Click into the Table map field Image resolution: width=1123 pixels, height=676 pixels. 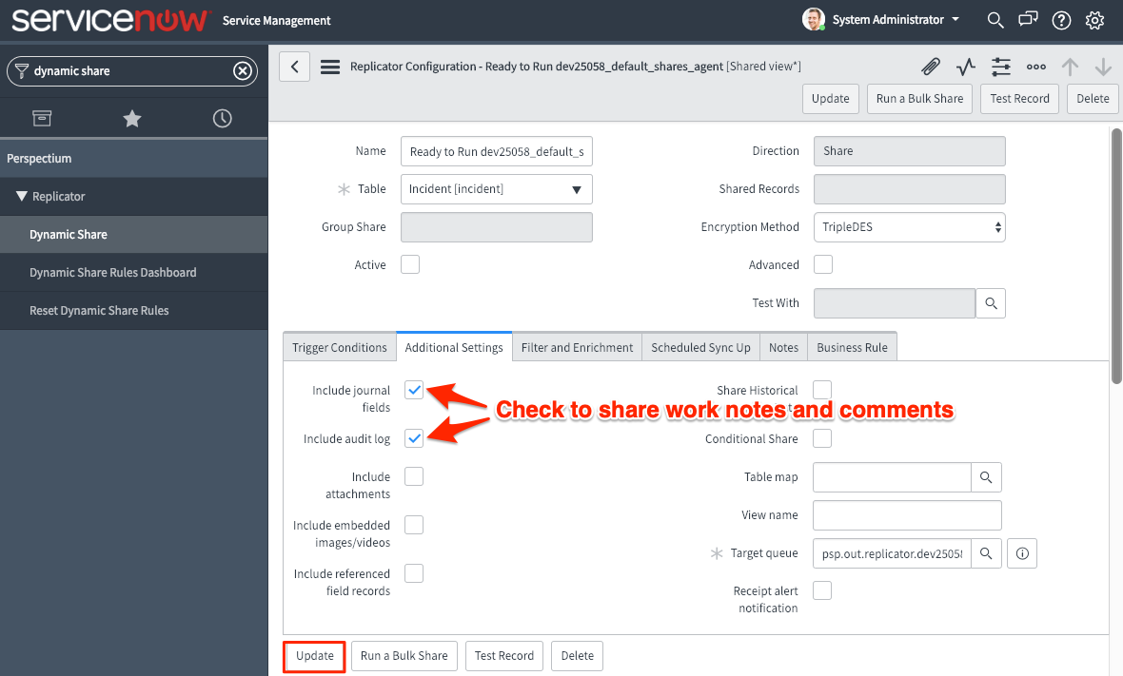click(892, 477)
